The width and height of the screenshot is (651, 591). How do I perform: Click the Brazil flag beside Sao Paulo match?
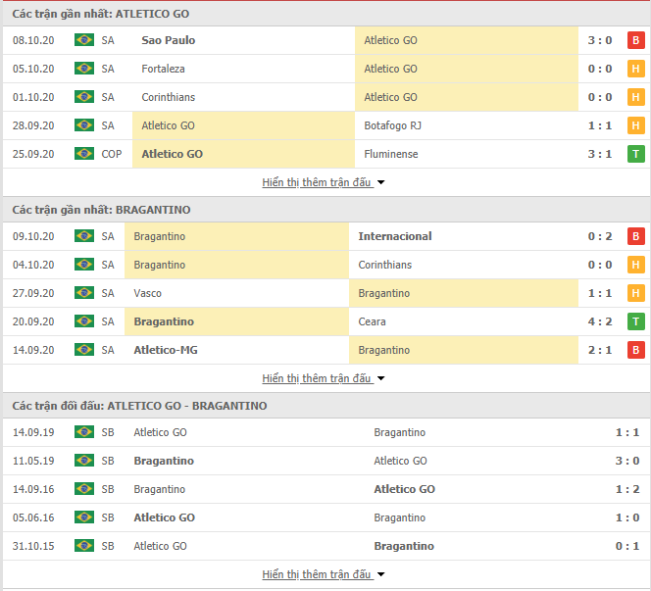pyautogui.click(x=84, y=40)
